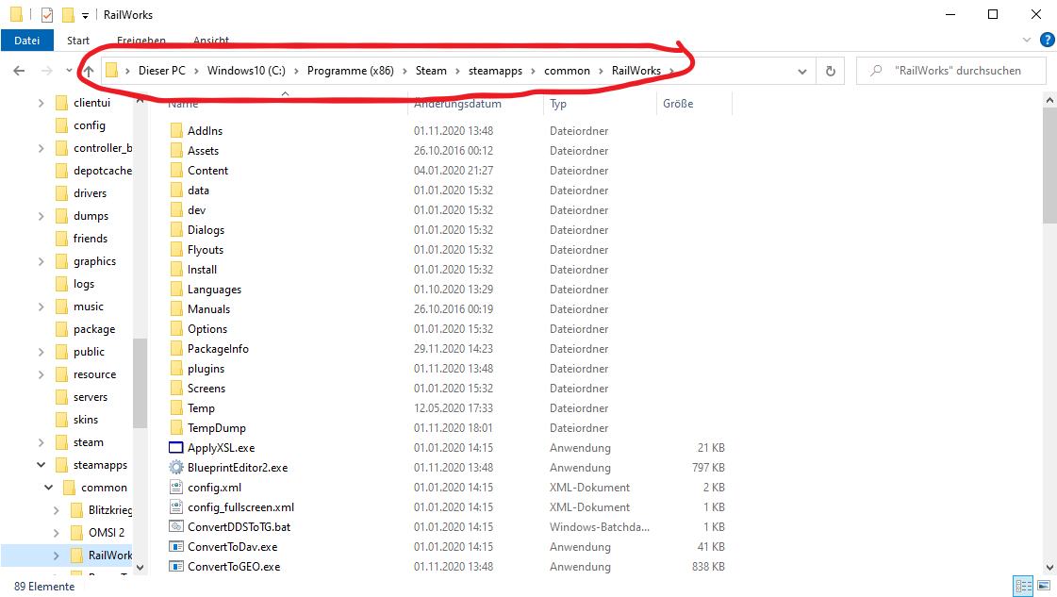
Task: Collapse the common tree node
Action: (x=48, y=488)
